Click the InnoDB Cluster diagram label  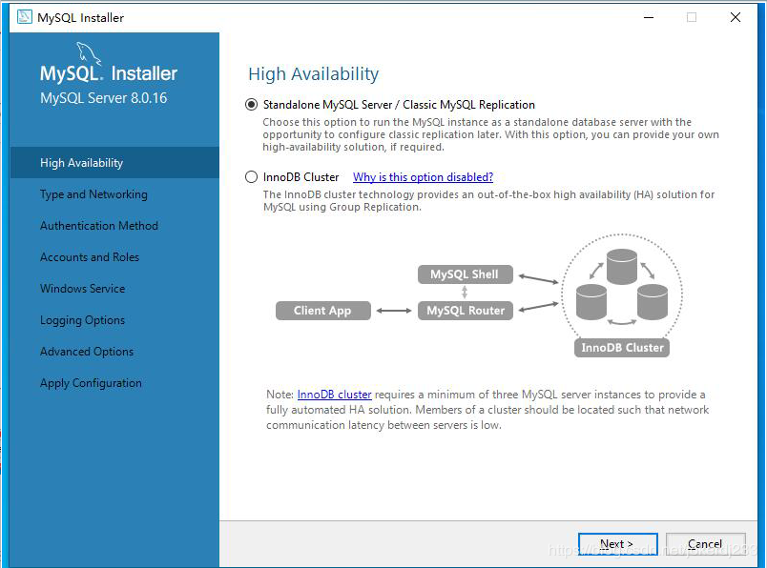pyautogui.click(x=622, y=348)
